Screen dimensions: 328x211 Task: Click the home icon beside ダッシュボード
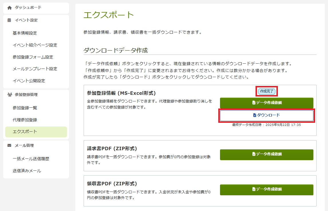9,8
